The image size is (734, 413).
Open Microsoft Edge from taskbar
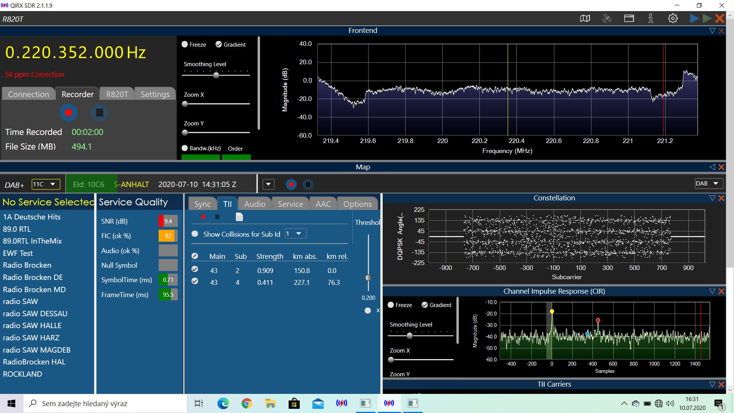223,403
